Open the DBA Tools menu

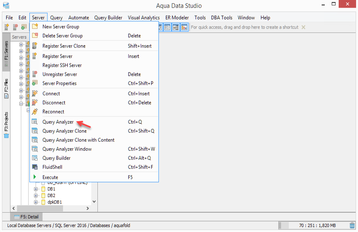click(x=222, y=18)
